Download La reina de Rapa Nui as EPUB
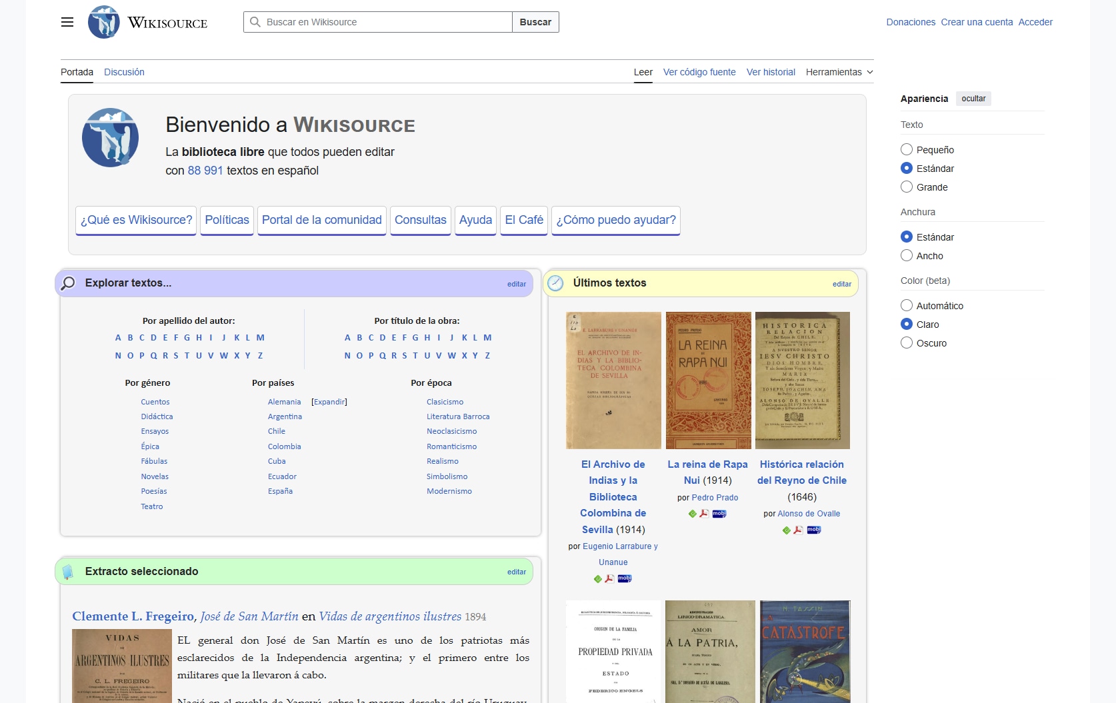This screenshot has height=703, width=1116. coord(693,514)
